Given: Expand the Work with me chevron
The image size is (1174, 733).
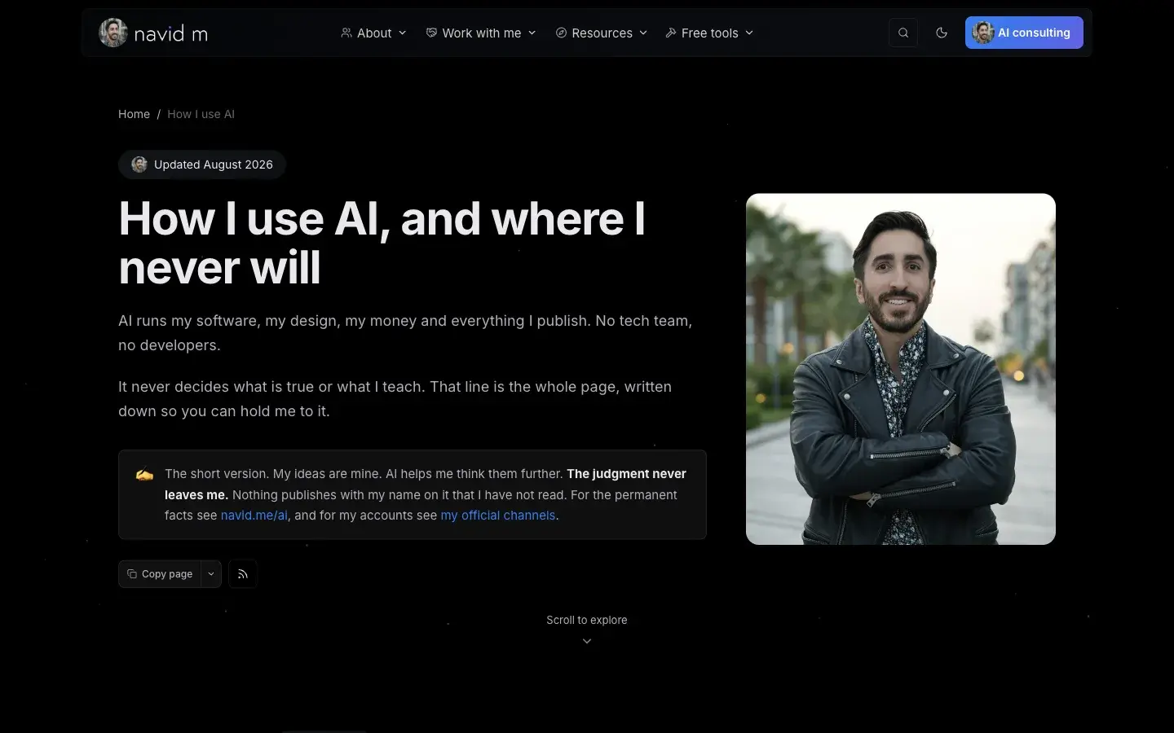Looking at the screenshot, I should tap(532, 33).
